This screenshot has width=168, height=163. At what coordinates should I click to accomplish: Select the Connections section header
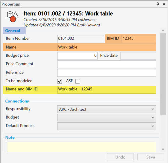[17, 101]
